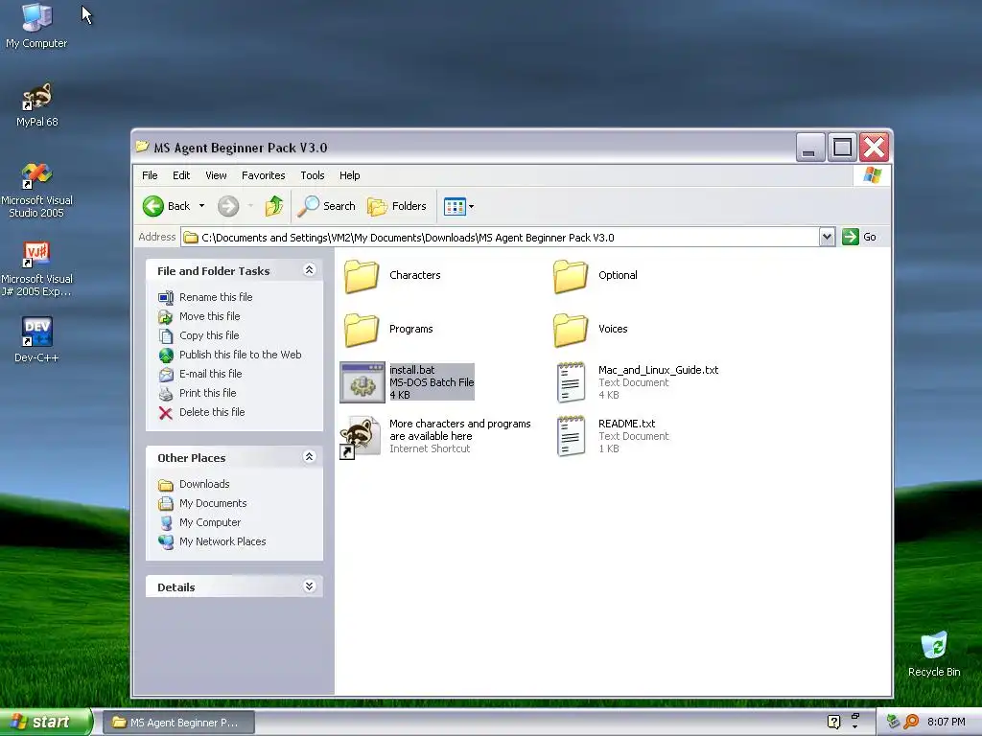
Task: Open the Help menu
Action: click(x=349, y=175)
